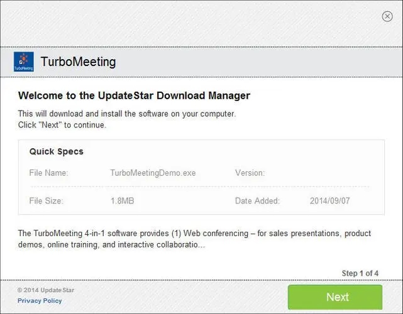Click the File Size label

coord(47,201)
